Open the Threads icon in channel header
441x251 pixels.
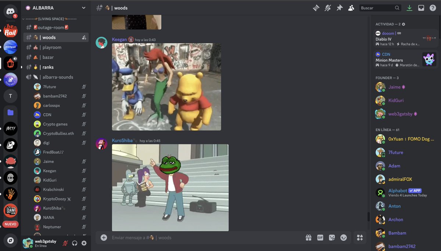pos(316,8)
